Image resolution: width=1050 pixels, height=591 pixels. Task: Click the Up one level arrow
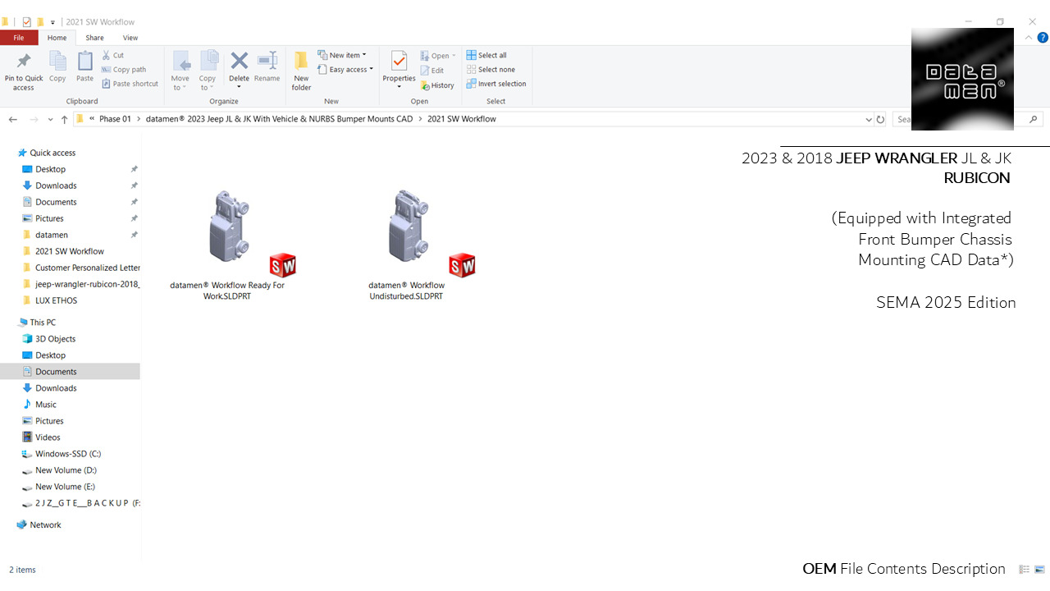point(65,119)
